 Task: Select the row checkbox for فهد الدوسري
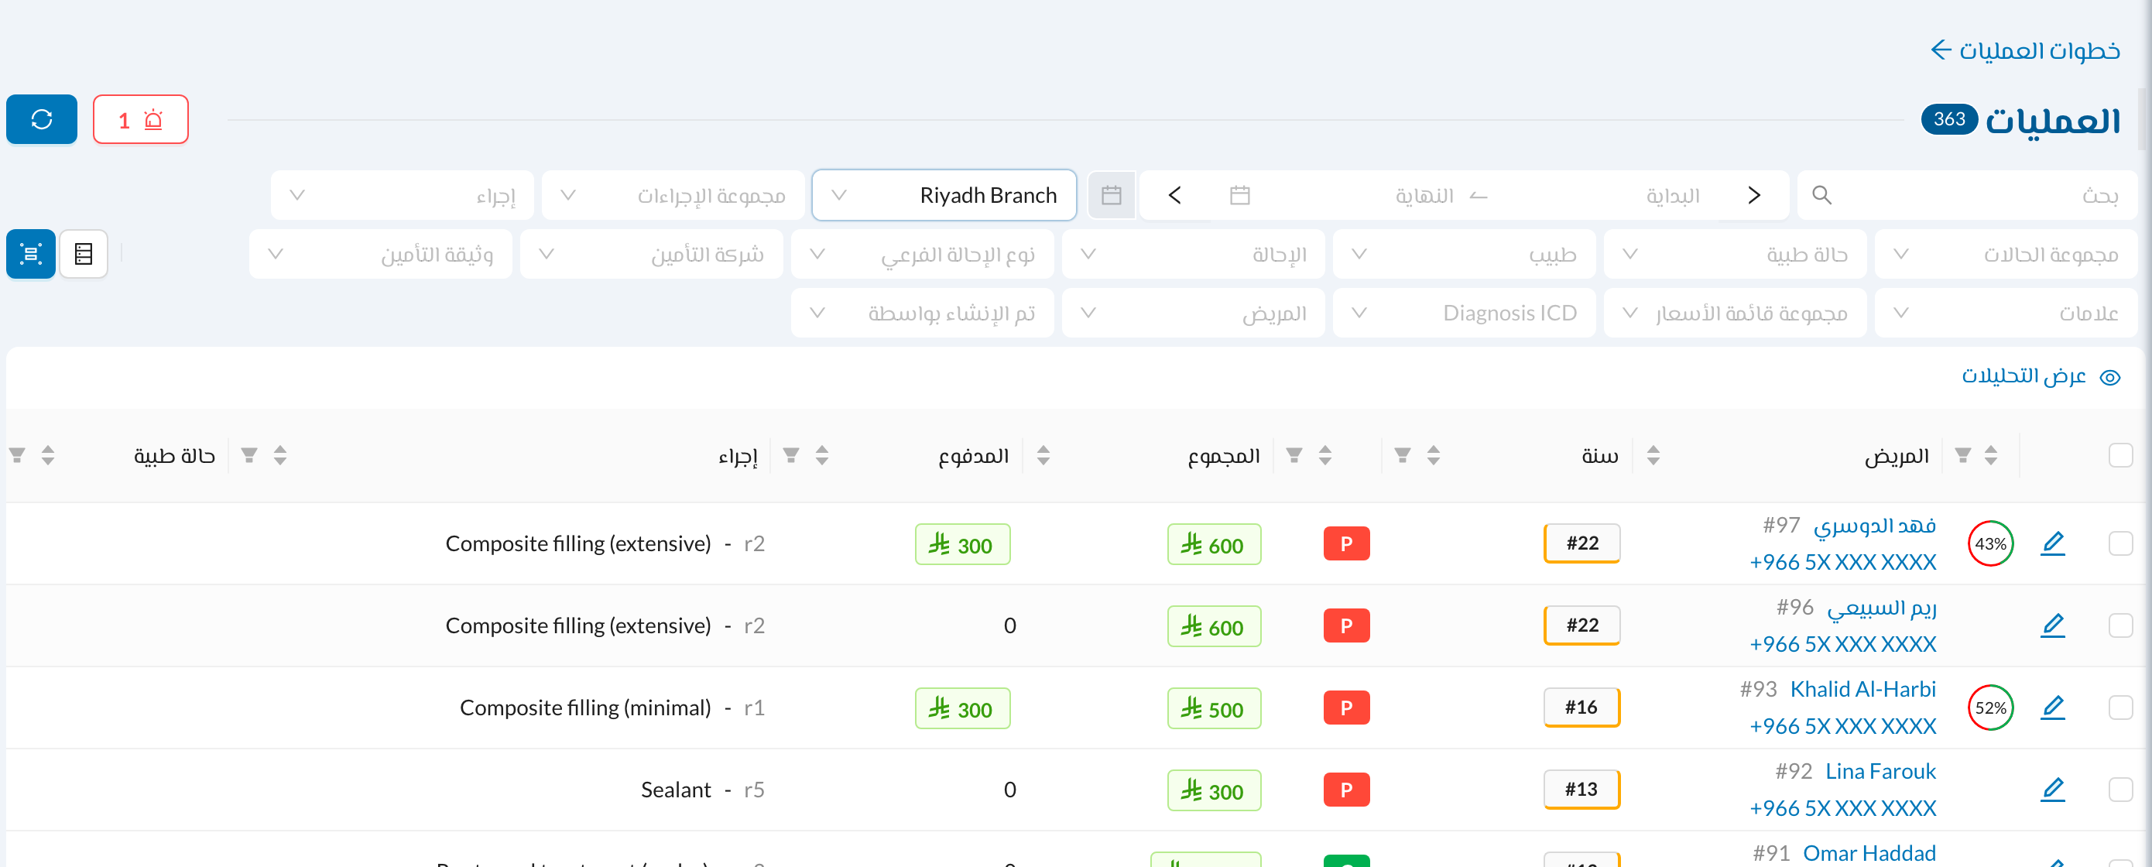tap(2121, 543)
